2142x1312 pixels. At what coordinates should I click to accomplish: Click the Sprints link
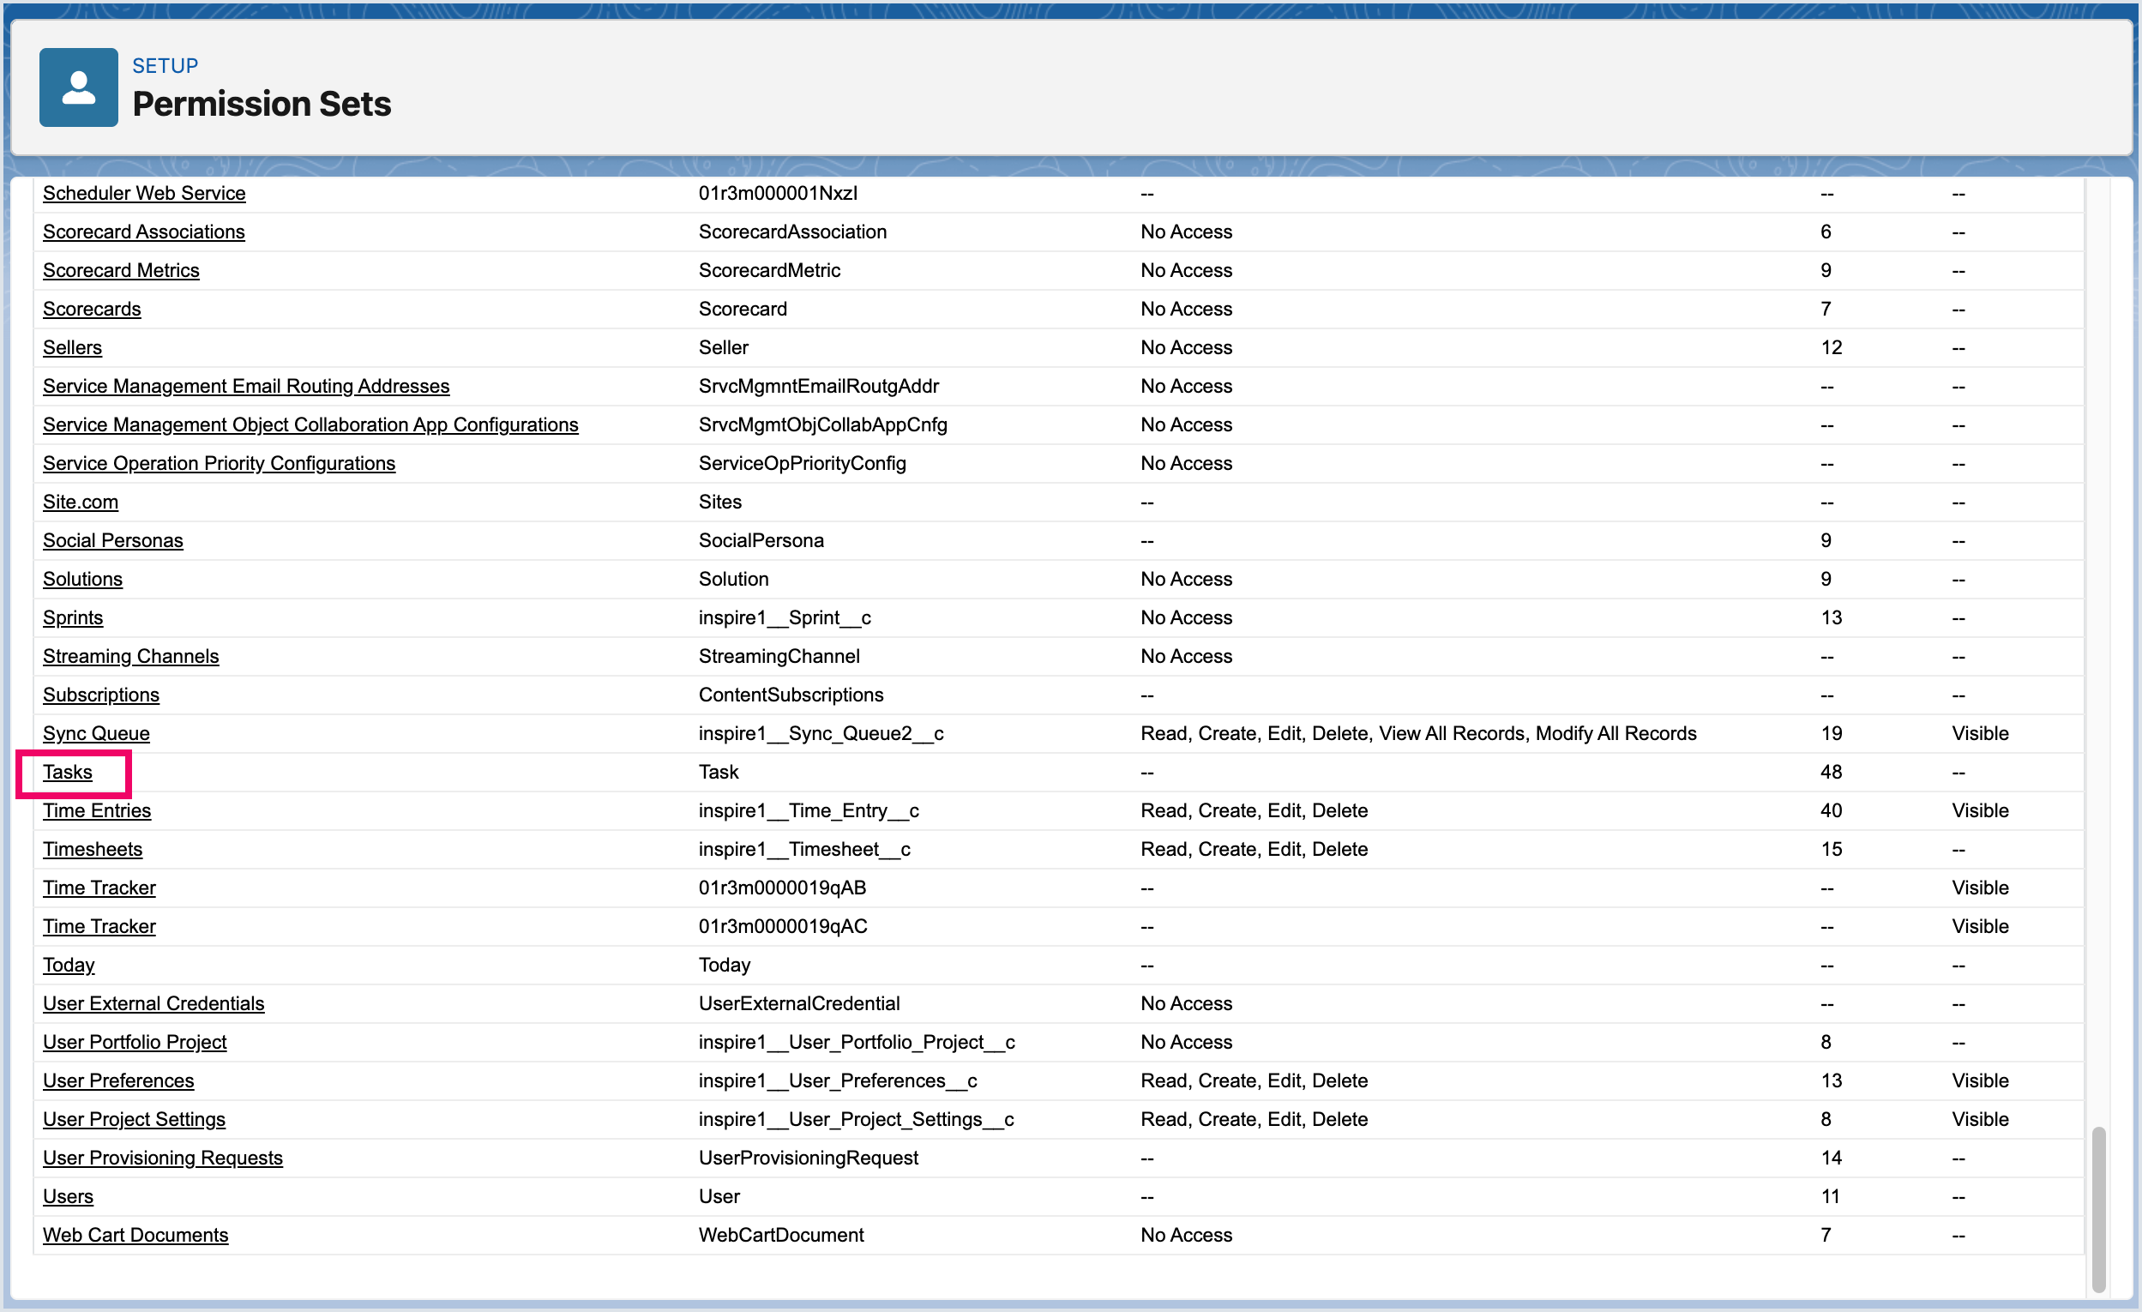coord(73,617)
